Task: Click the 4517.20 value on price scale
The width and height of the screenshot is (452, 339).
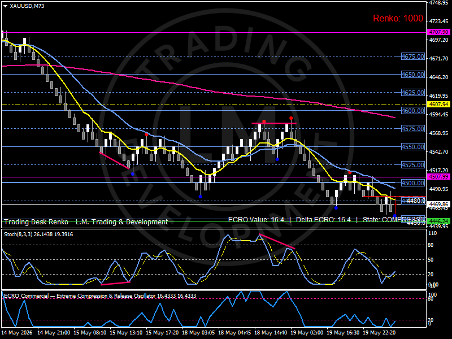Action: click(439, 171)
